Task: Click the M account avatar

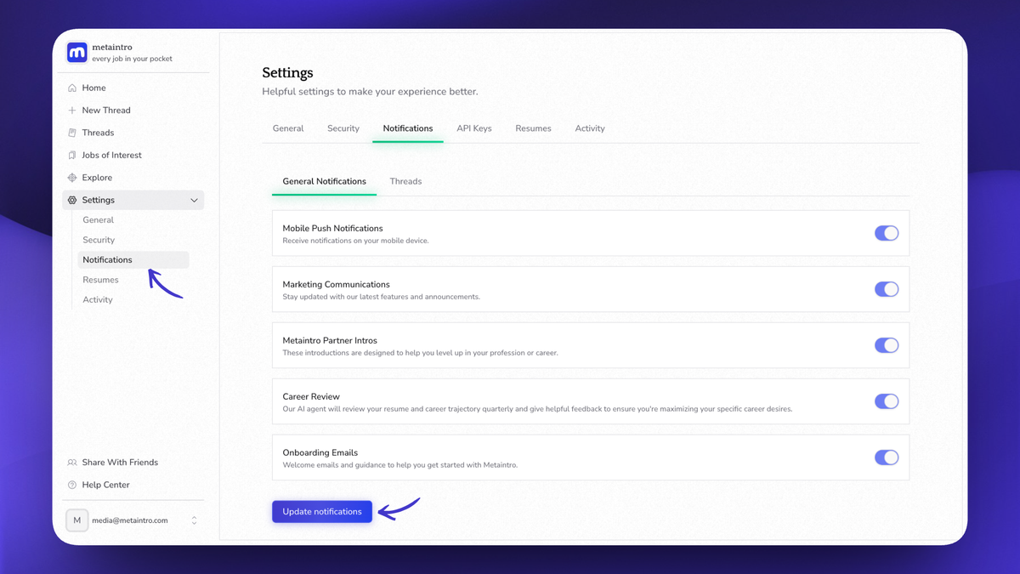Action: pyautogui.click(x=77, y=520)
